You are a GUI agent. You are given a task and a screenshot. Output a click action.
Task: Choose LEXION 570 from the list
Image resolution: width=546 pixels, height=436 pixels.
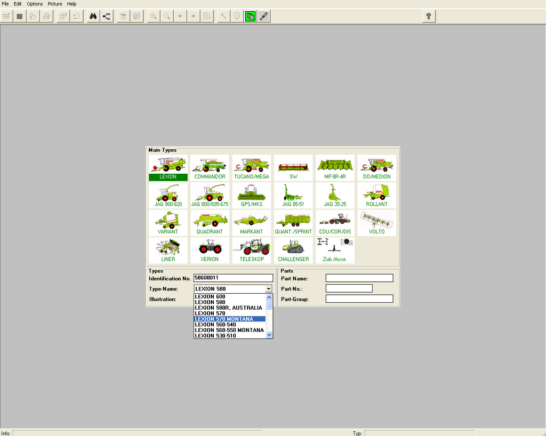click(229, 313)
